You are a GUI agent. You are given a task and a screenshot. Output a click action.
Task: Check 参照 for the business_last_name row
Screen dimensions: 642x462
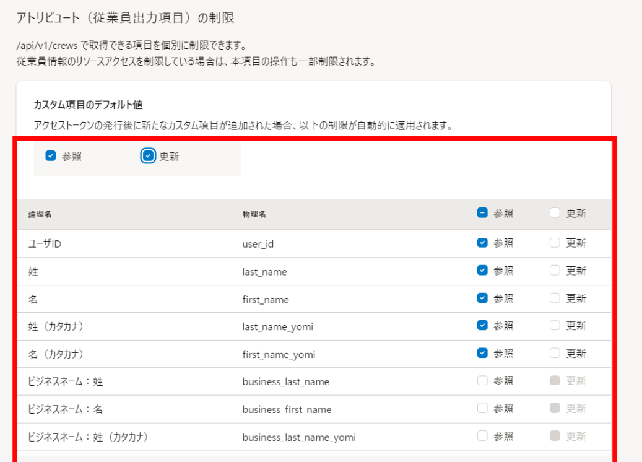coord(482,381)
